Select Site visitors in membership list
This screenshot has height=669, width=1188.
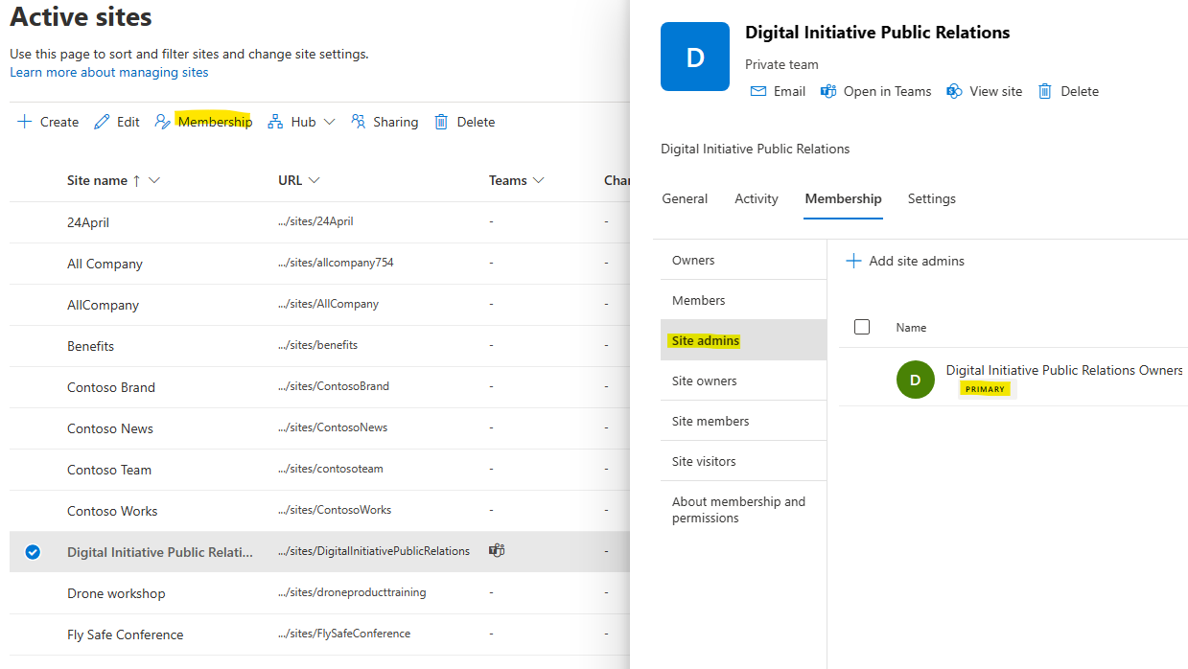743,461
